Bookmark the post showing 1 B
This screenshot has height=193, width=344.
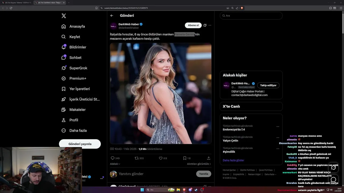click(185, 158)
